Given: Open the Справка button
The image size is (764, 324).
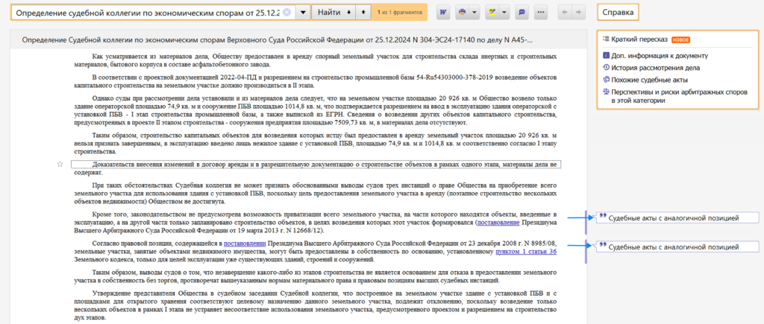Looking at the screenshot, I should tap(618, 13).
